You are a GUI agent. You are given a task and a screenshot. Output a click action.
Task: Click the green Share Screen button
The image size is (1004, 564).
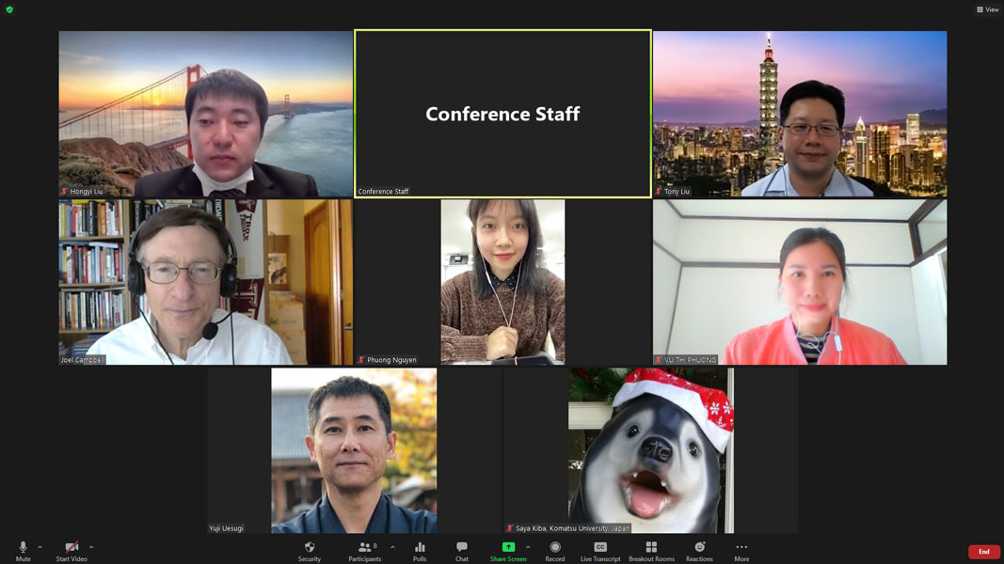click(x=508, y=551)
